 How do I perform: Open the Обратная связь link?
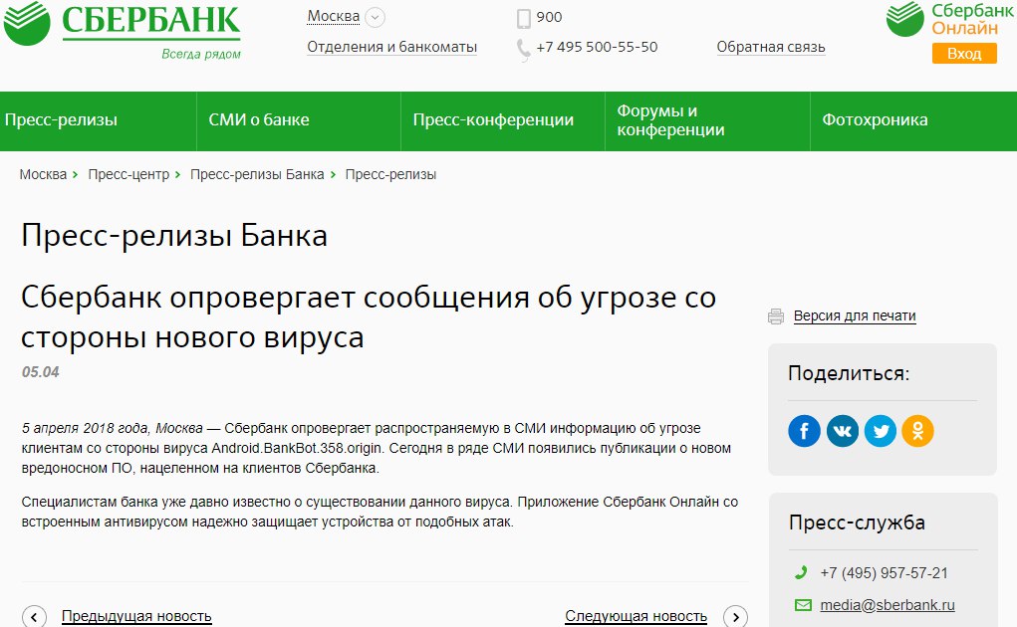tap(771, 48)
